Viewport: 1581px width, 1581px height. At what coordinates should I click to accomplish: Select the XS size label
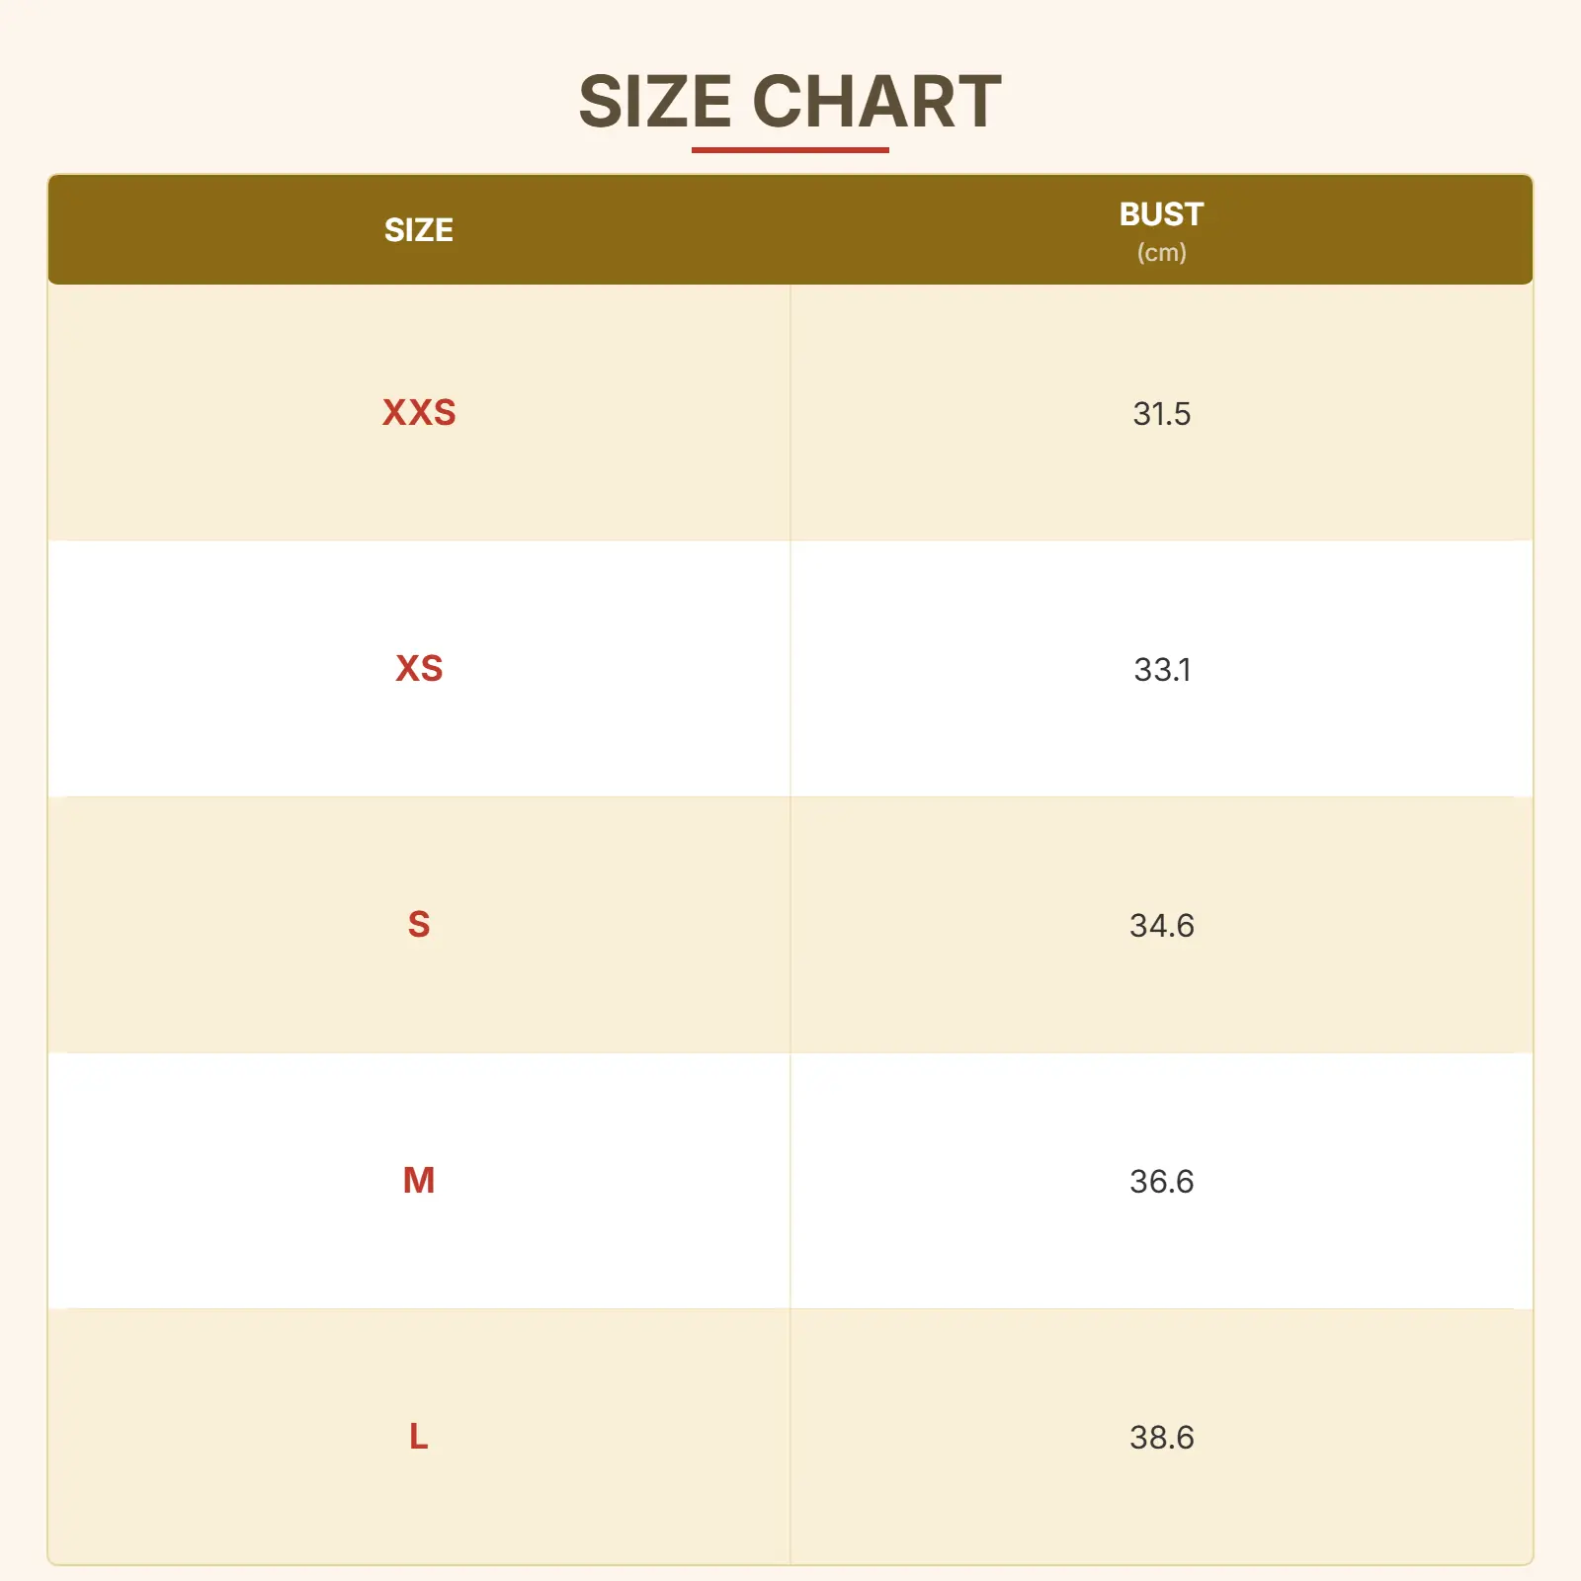coord(419,668)
